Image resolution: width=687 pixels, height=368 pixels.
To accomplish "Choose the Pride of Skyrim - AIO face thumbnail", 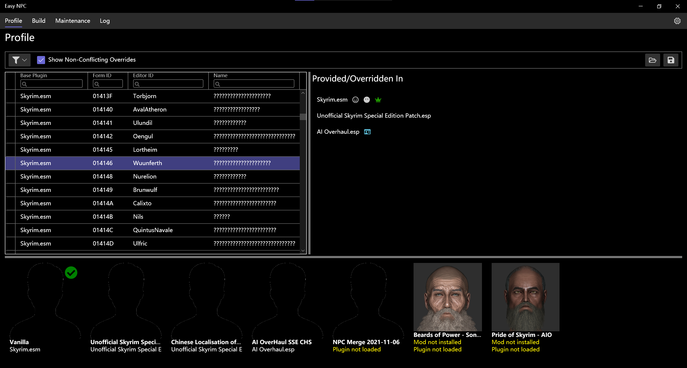I will tap(525, 297).
